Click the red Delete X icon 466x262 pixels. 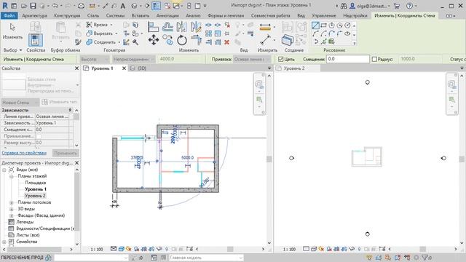pyautogui.click(x=226, y=42)
